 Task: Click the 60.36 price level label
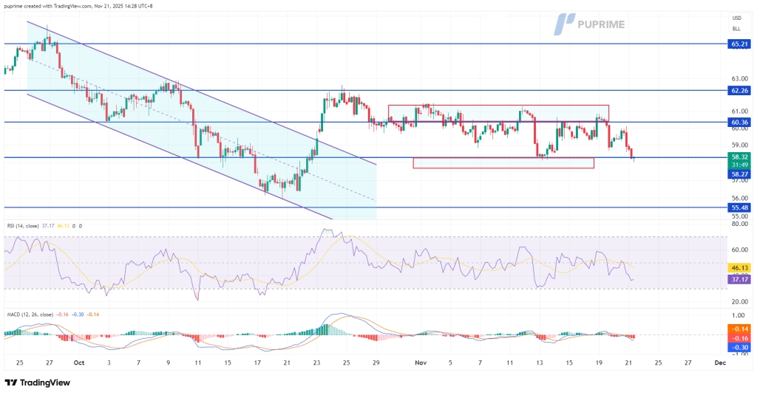point(739,122)
